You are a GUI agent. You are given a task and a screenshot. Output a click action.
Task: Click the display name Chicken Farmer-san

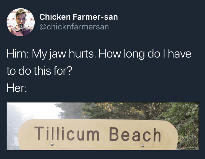click(x=79, y=17)
